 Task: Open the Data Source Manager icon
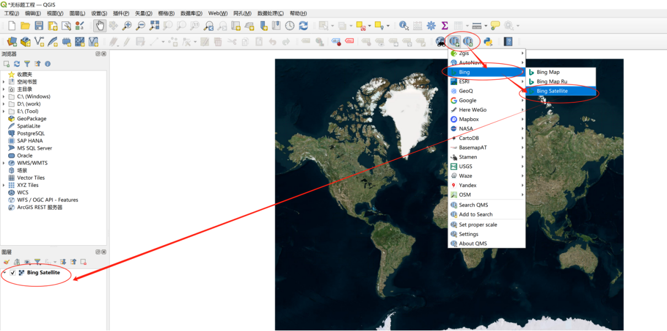click(x=12, y=41)
